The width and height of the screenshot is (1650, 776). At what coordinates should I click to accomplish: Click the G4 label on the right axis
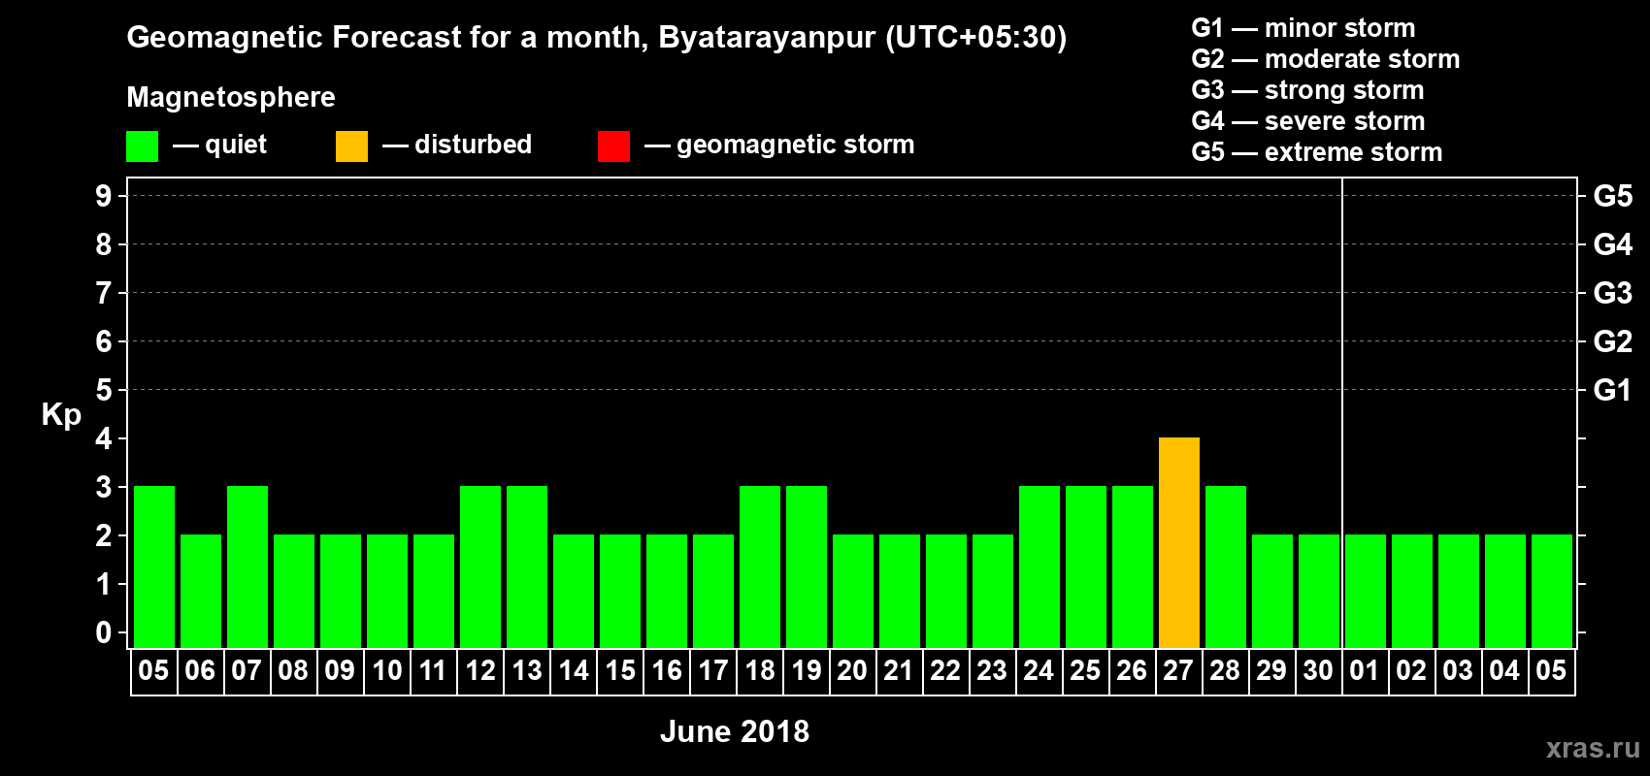click(1613, 244)
